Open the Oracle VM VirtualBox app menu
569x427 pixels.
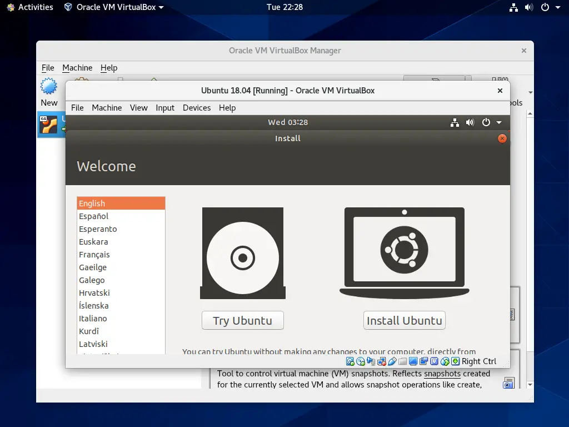pyautogui.click(x=113, y=7)
